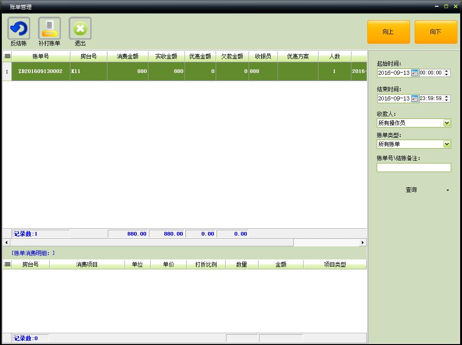This screenshot has height=345, width=462.
Task: Sort by the 单位 column header
Action: [x=138, y=264]
